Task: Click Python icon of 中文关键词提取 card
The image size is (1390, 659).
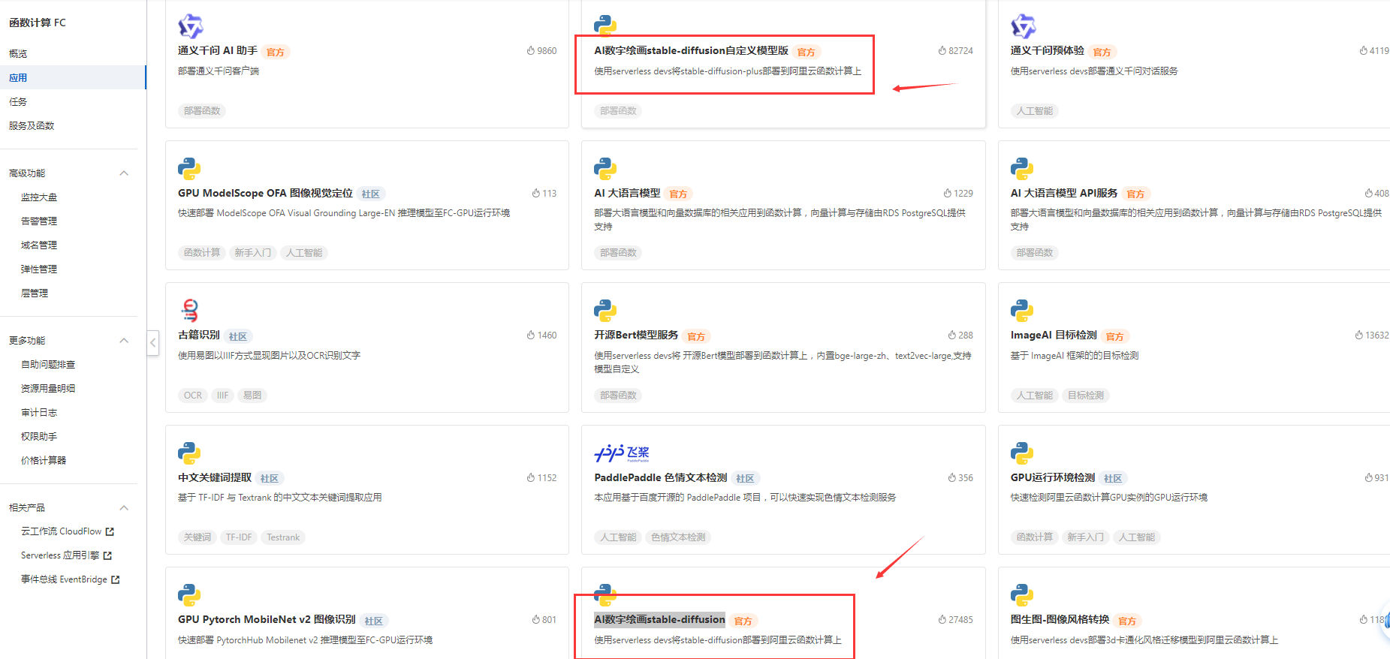Action: [x=189, y=453]
